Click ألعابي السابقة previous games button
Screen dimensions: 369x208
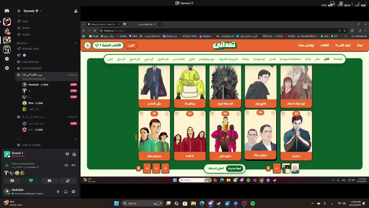tap(216, 168)
